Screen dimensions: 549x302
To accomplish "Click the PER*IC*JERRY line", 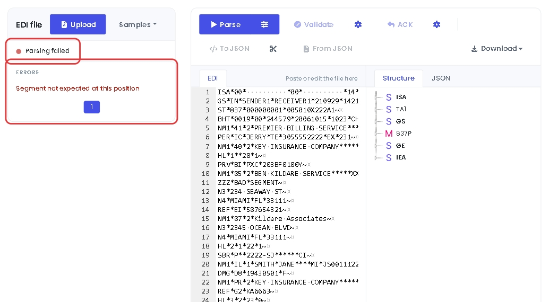I will 288,137.
